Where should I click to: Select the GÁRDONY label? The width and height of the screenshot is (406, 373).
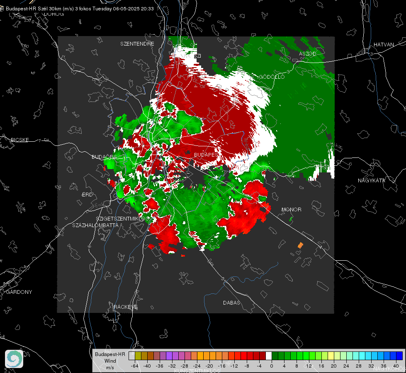point(19,292)
